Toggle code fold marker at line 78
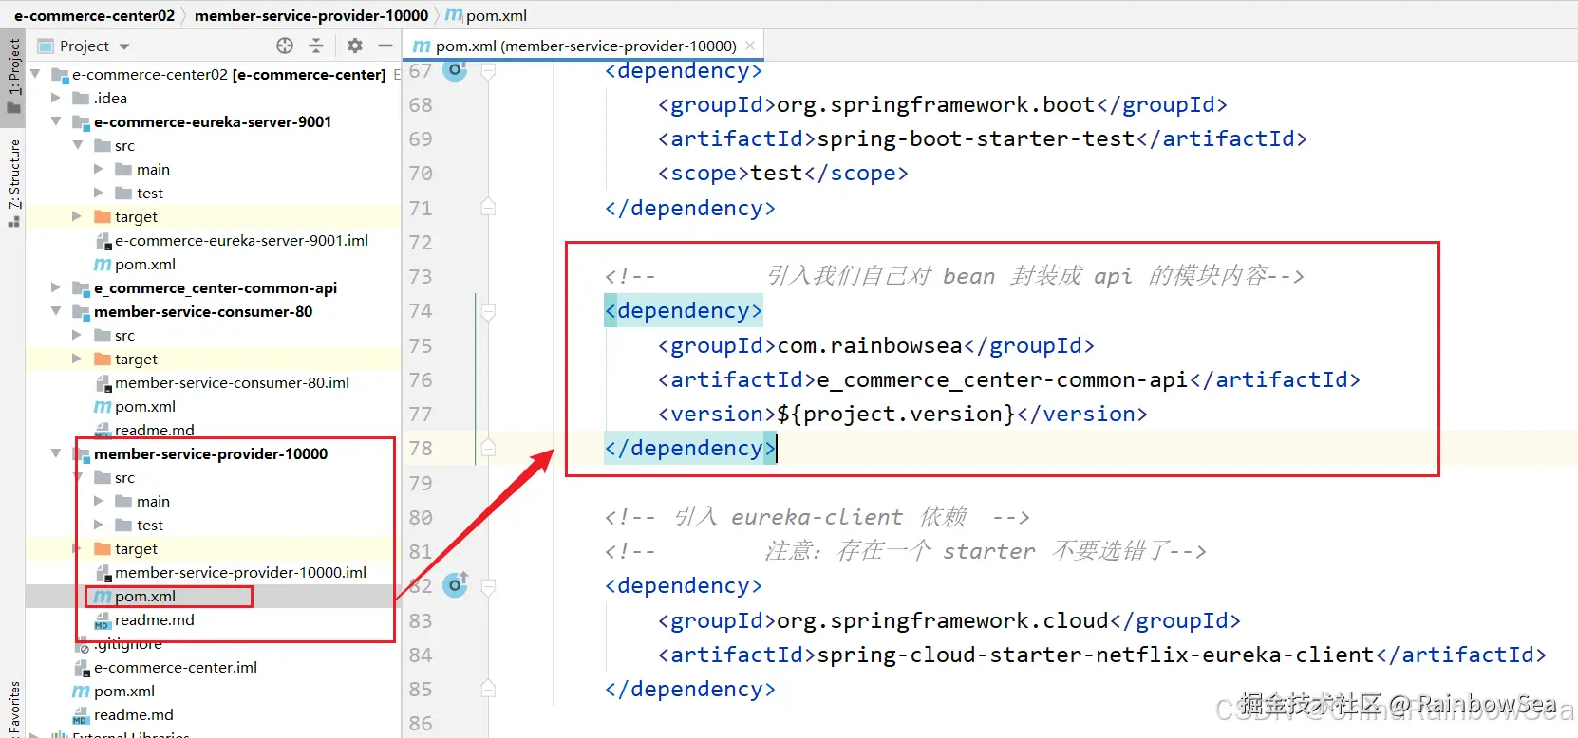This screenshot has width=1578, height=738. pyautogui.click(x=488, y=448)
